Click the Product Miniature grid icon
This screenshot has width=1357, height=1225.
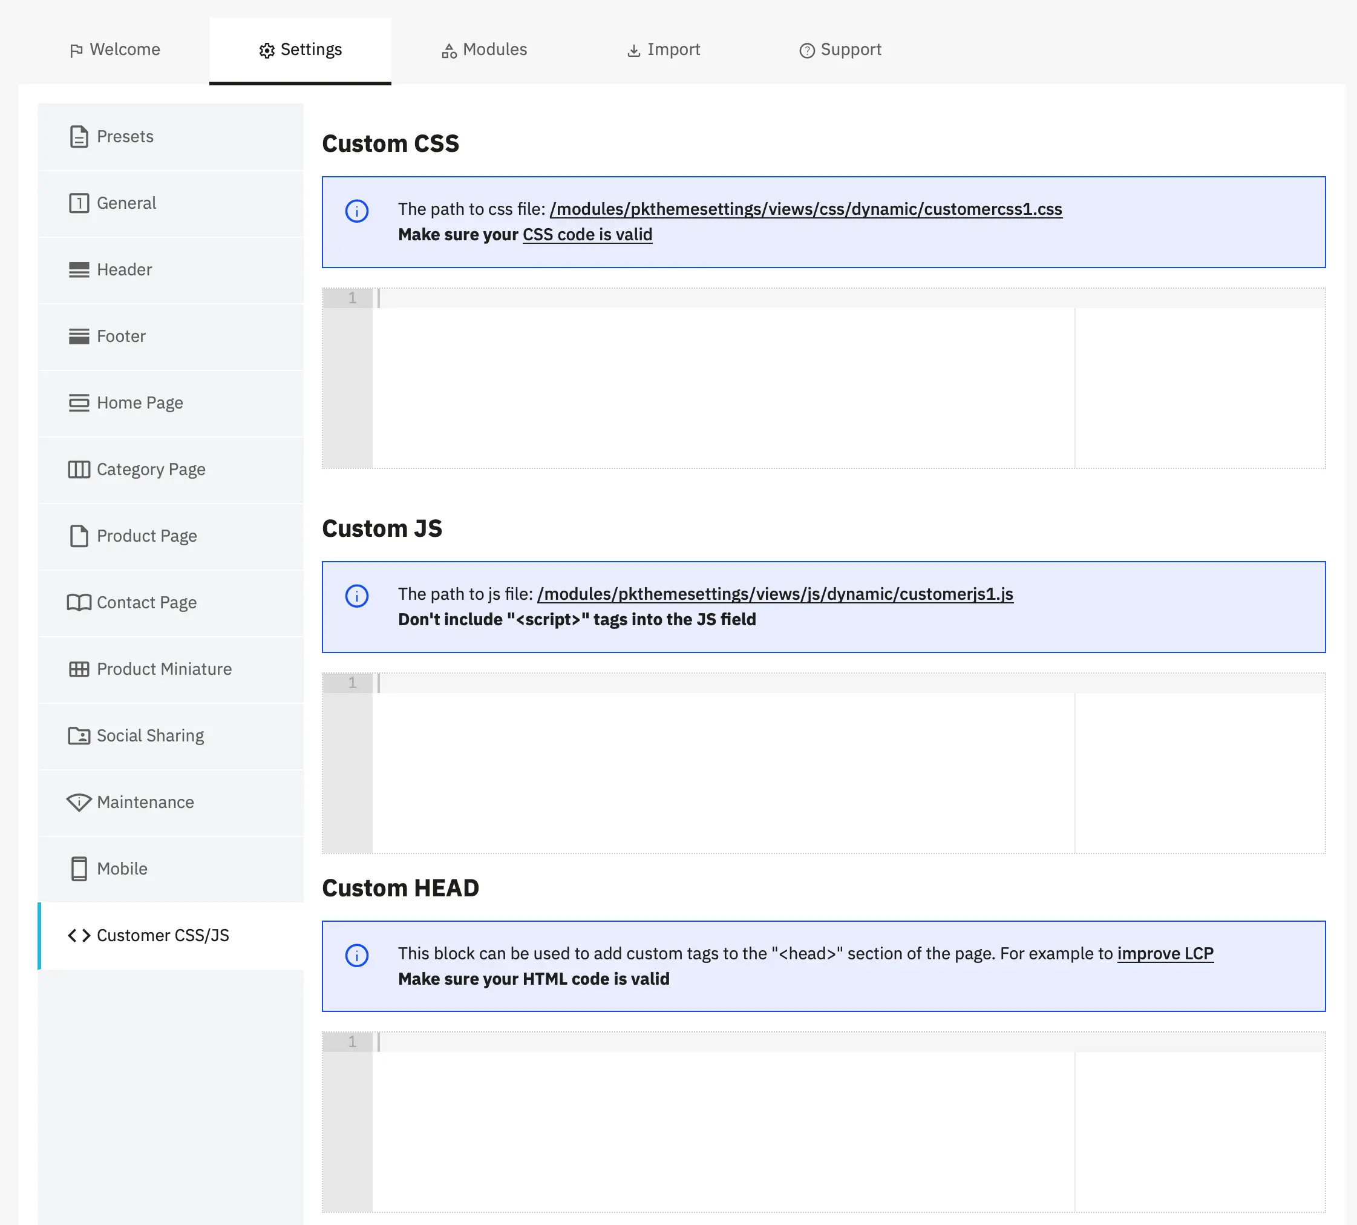tap(79, 669)
